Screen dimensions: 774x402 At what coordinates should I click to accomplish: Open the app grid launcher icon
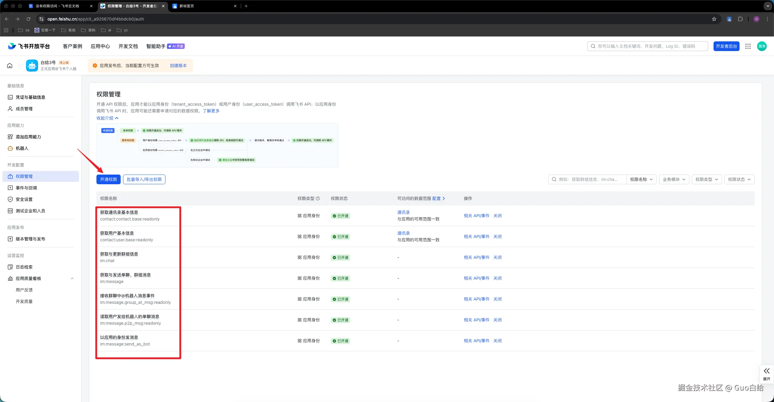[x=748, y=46]
